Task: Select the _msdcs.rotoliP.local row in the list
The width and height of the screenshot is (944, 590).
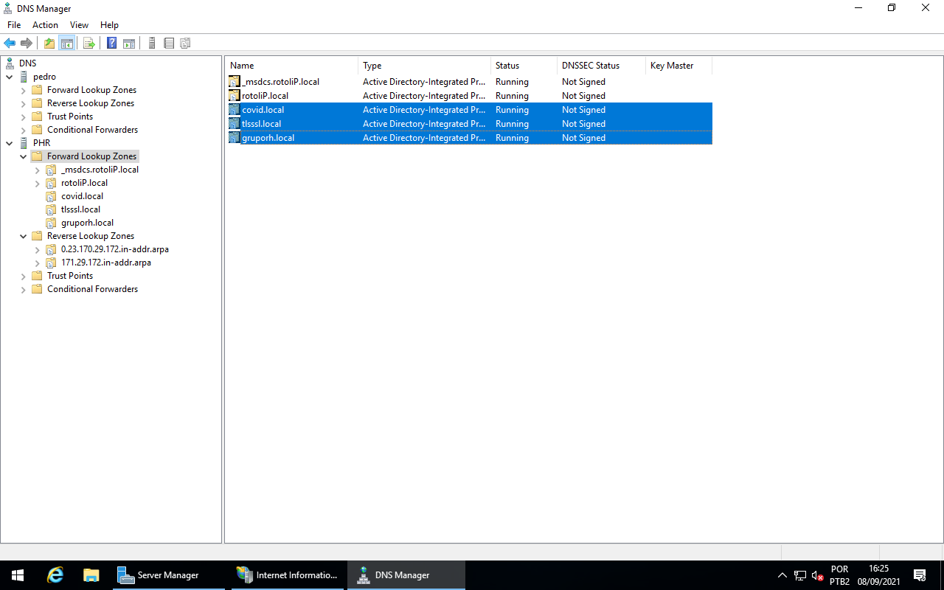Action: [x=280, y=82]
